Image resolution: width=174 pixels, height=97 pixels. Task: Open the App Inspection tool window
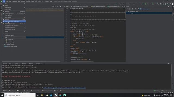pyautogui.click(x=35, y=91)
